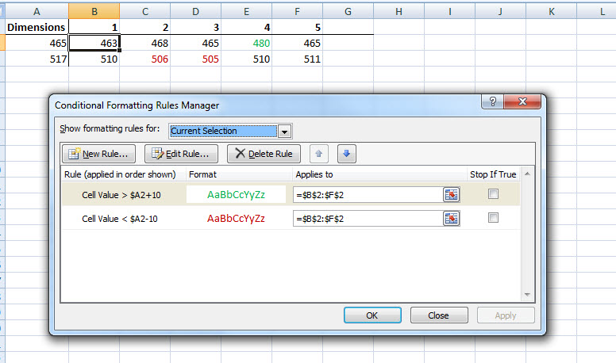
Task: Select rule Cell Value < $A2-10
Action: click(119, 219)
